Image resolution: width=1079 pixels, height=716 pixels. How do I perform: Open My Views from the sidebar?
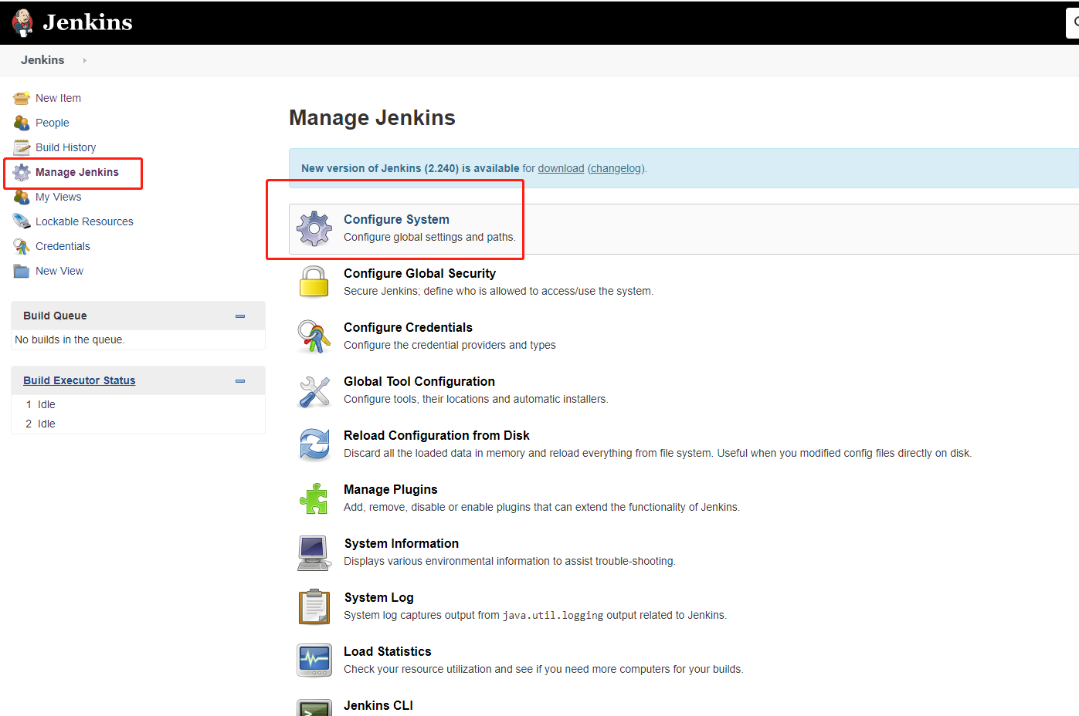57,197
